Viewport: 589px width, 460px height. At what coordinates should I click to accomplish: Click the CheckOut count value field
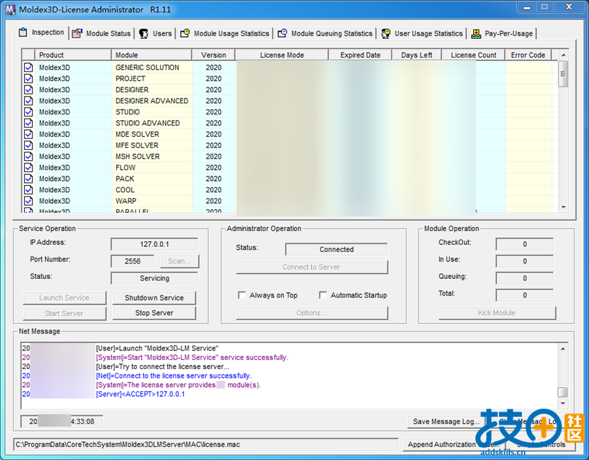525,244
